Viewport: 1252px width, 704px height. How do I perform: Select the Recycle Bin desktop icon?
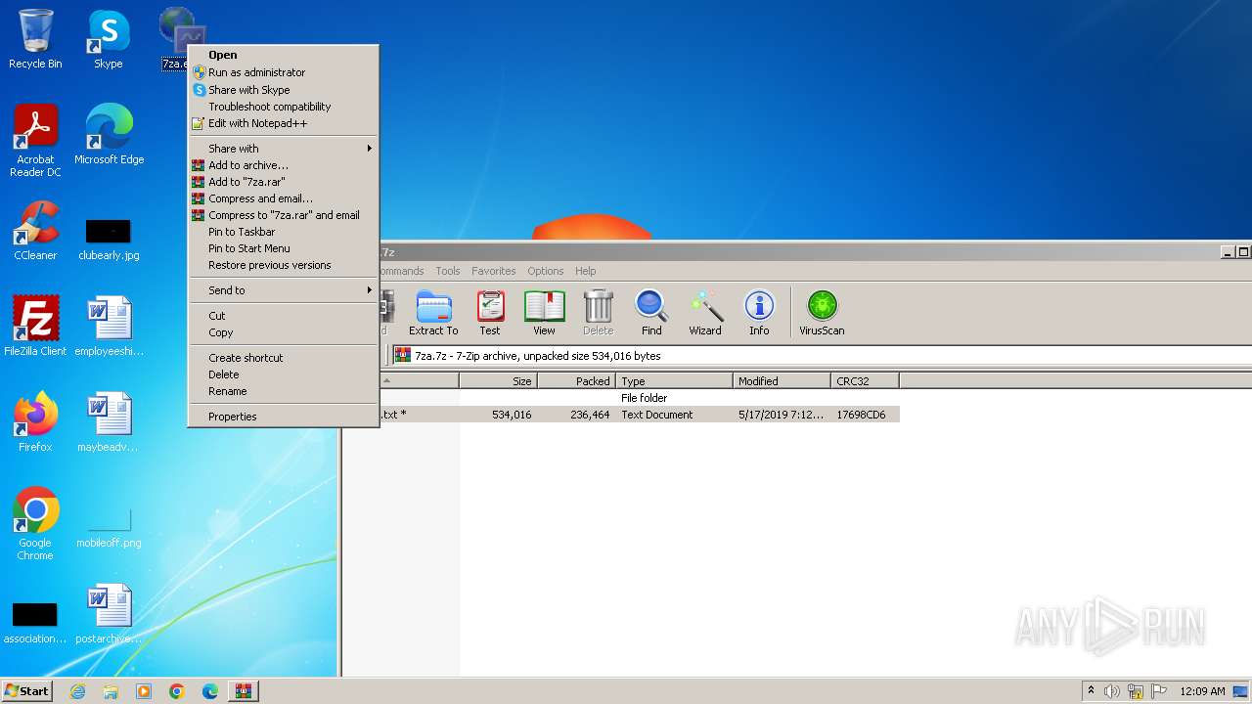point(35,39)
